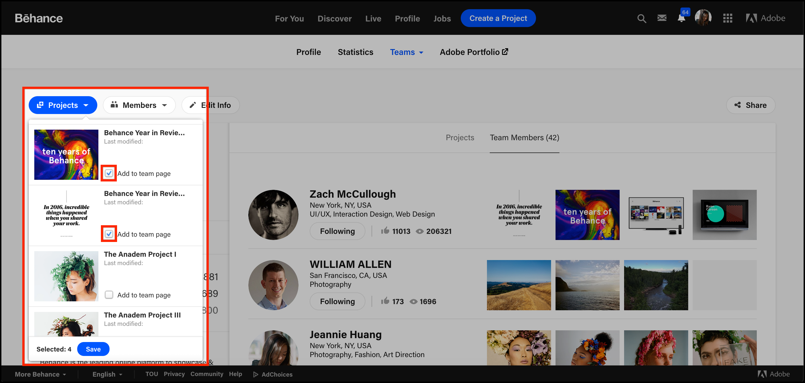The image size is (805, 383).
Task: Open the Community footer link
Action: pyautogui.click(x=207, y=374)
